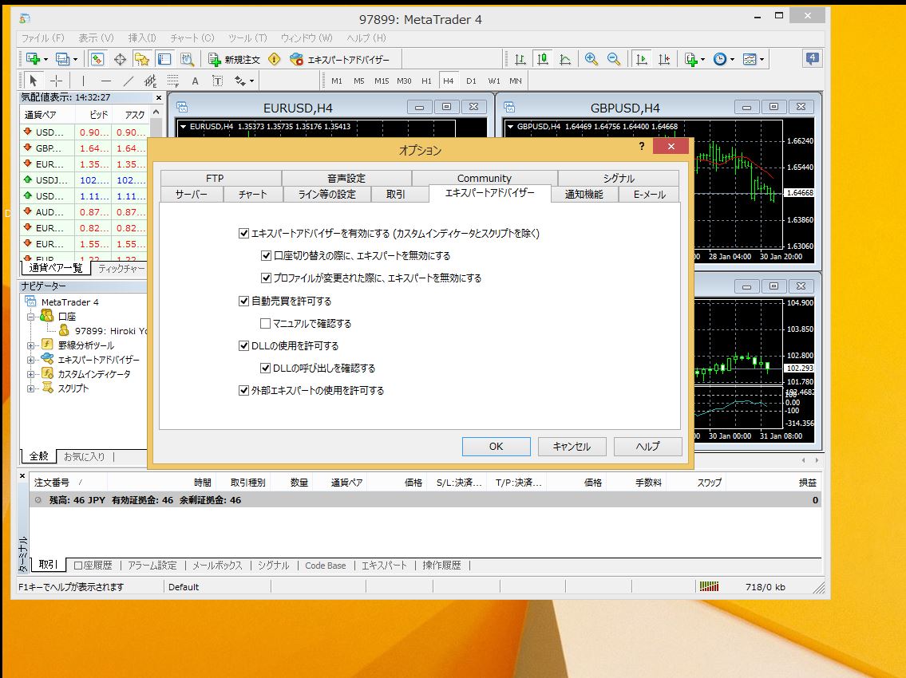Open new chart dropdown arrow
This screenshot has height=678, width=906.
(x=45, y=60)
